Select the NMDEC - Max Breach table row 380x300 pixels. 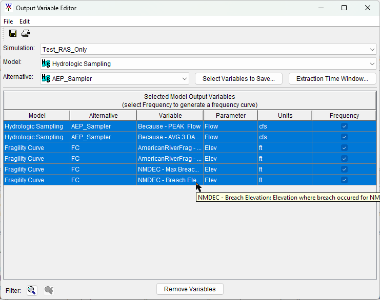(x=169, y=169)
